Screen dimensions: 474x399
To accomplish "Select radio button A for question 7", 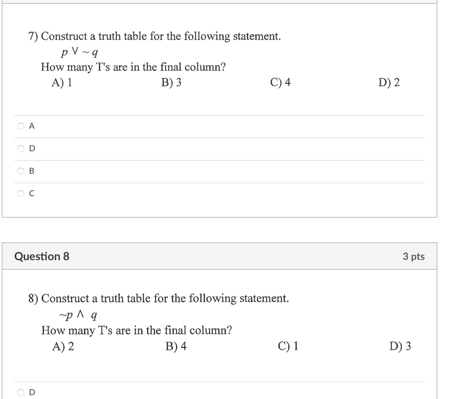I will [x=20, y=126].
